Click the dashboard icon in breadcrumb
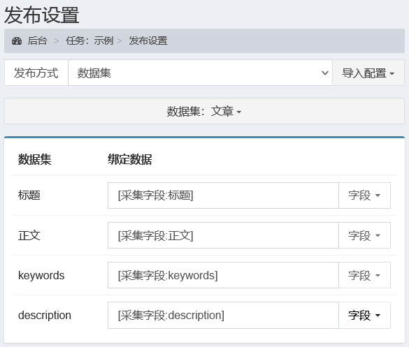This screenshot has width=409, height=347. (x=17, y=41)
